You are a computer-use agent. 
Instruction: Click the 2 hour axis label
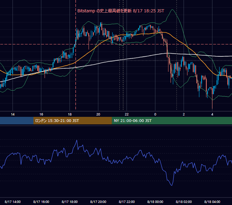(184, 114)
